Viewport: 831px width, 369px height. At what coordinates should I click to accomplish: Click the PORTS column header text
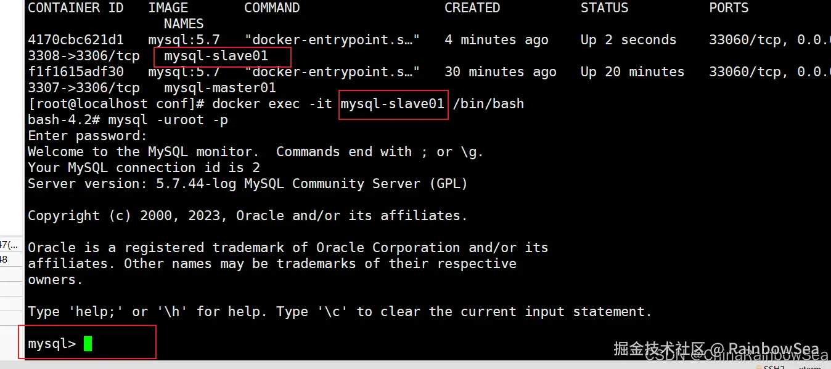click(729, 8)
